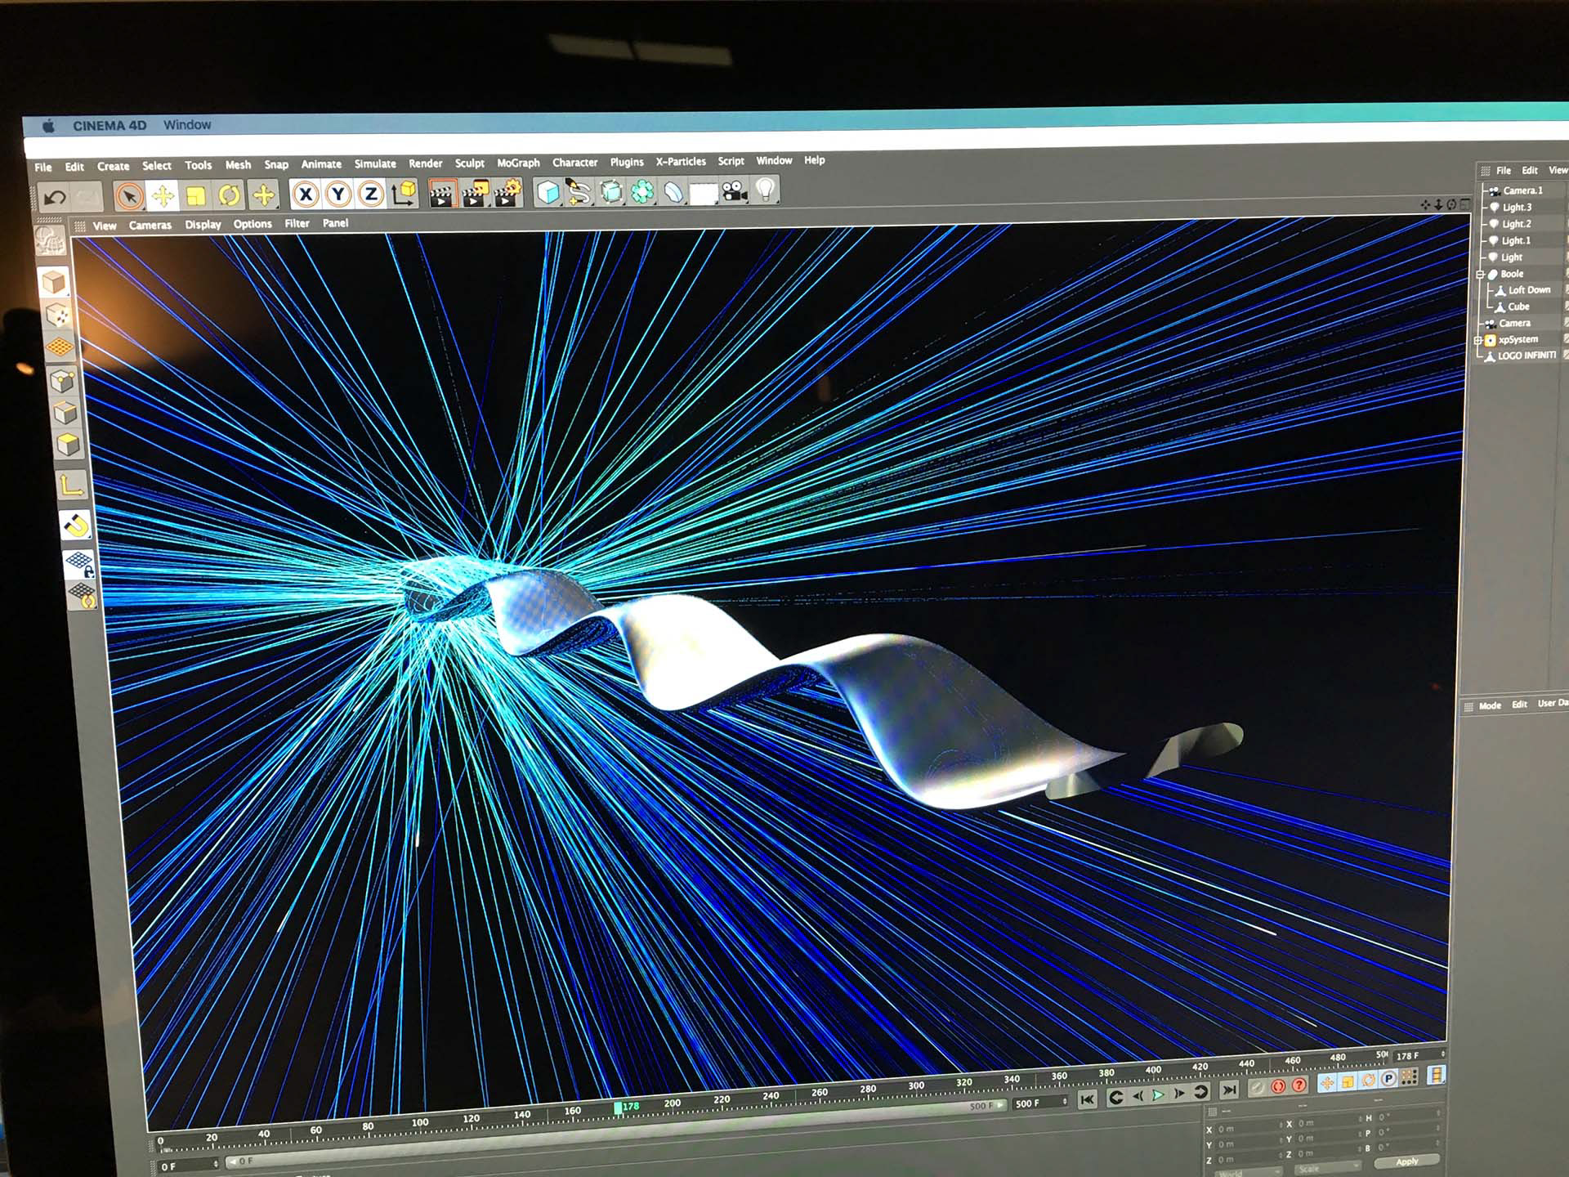
Task: Click Render View clapperboard icon
Action: point(442,194)
